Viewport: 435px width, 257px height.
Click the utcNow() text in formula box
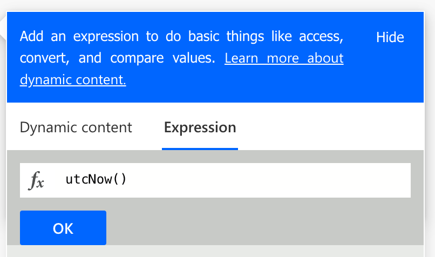[96, 179]
